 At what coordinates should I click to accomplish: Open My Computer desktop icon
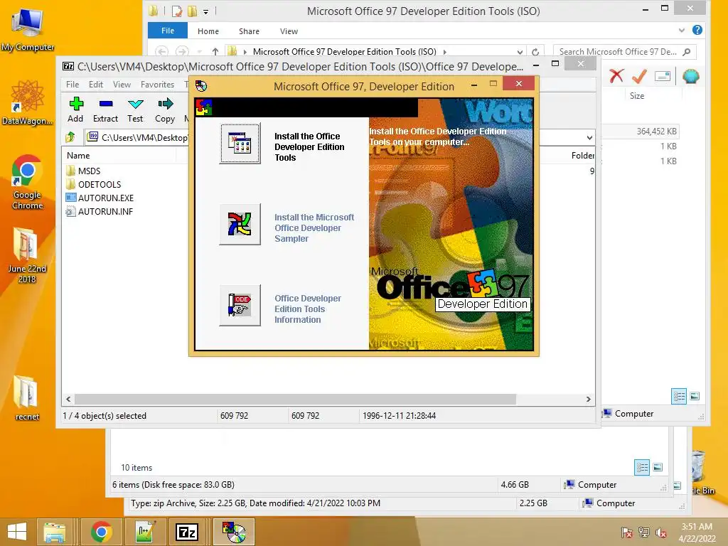point(28,31)
